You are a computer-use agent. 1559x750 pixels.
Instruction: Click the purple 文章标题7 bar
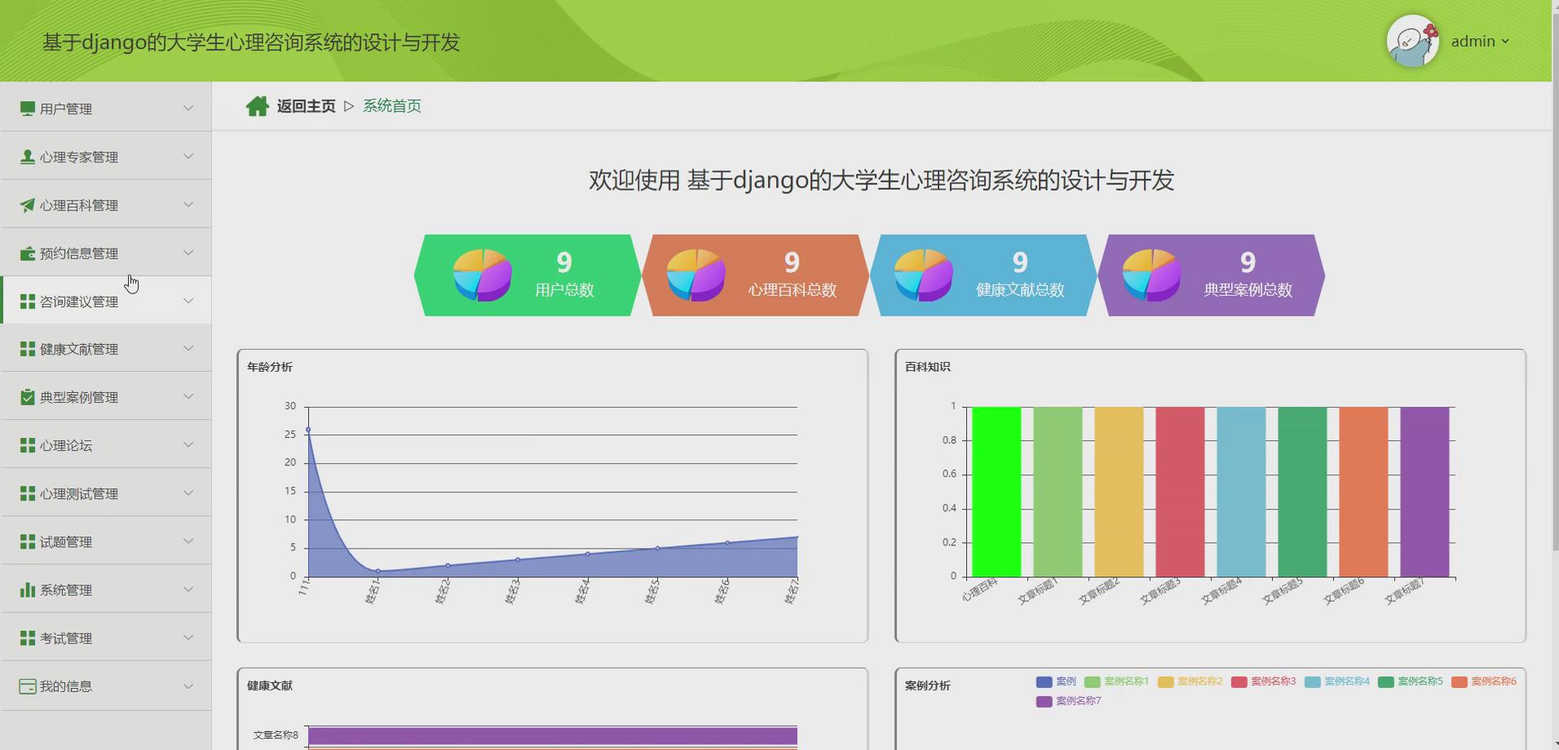tap(1424, 492)
